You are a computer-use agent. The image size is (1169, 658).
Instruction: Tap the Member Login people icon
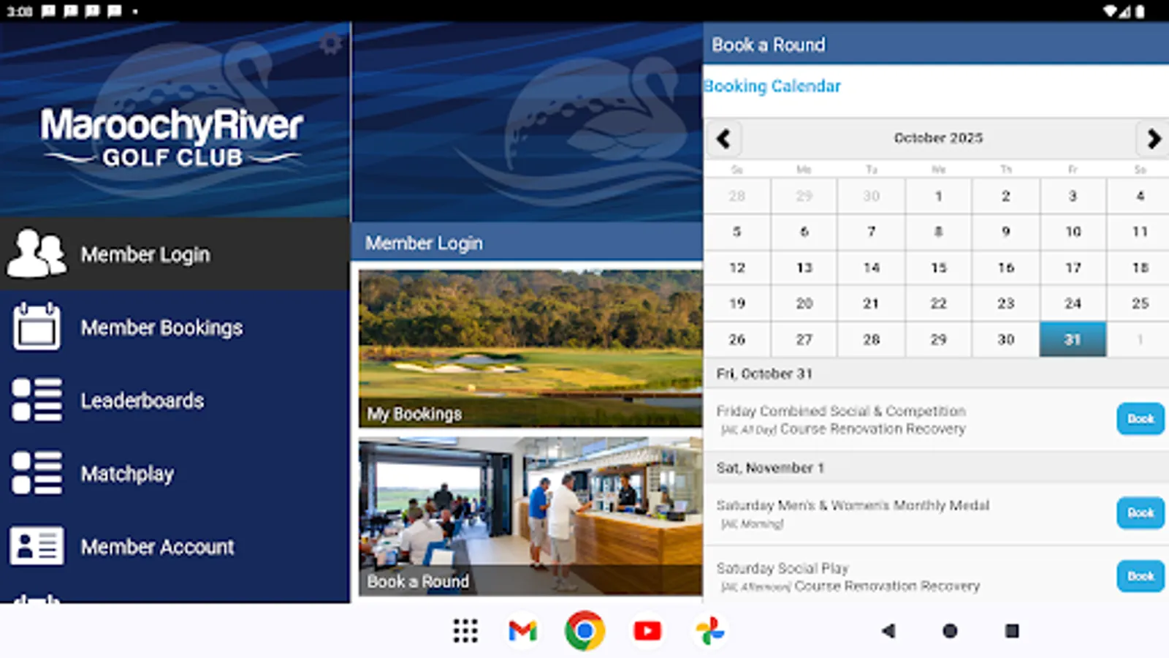(37, 254)
